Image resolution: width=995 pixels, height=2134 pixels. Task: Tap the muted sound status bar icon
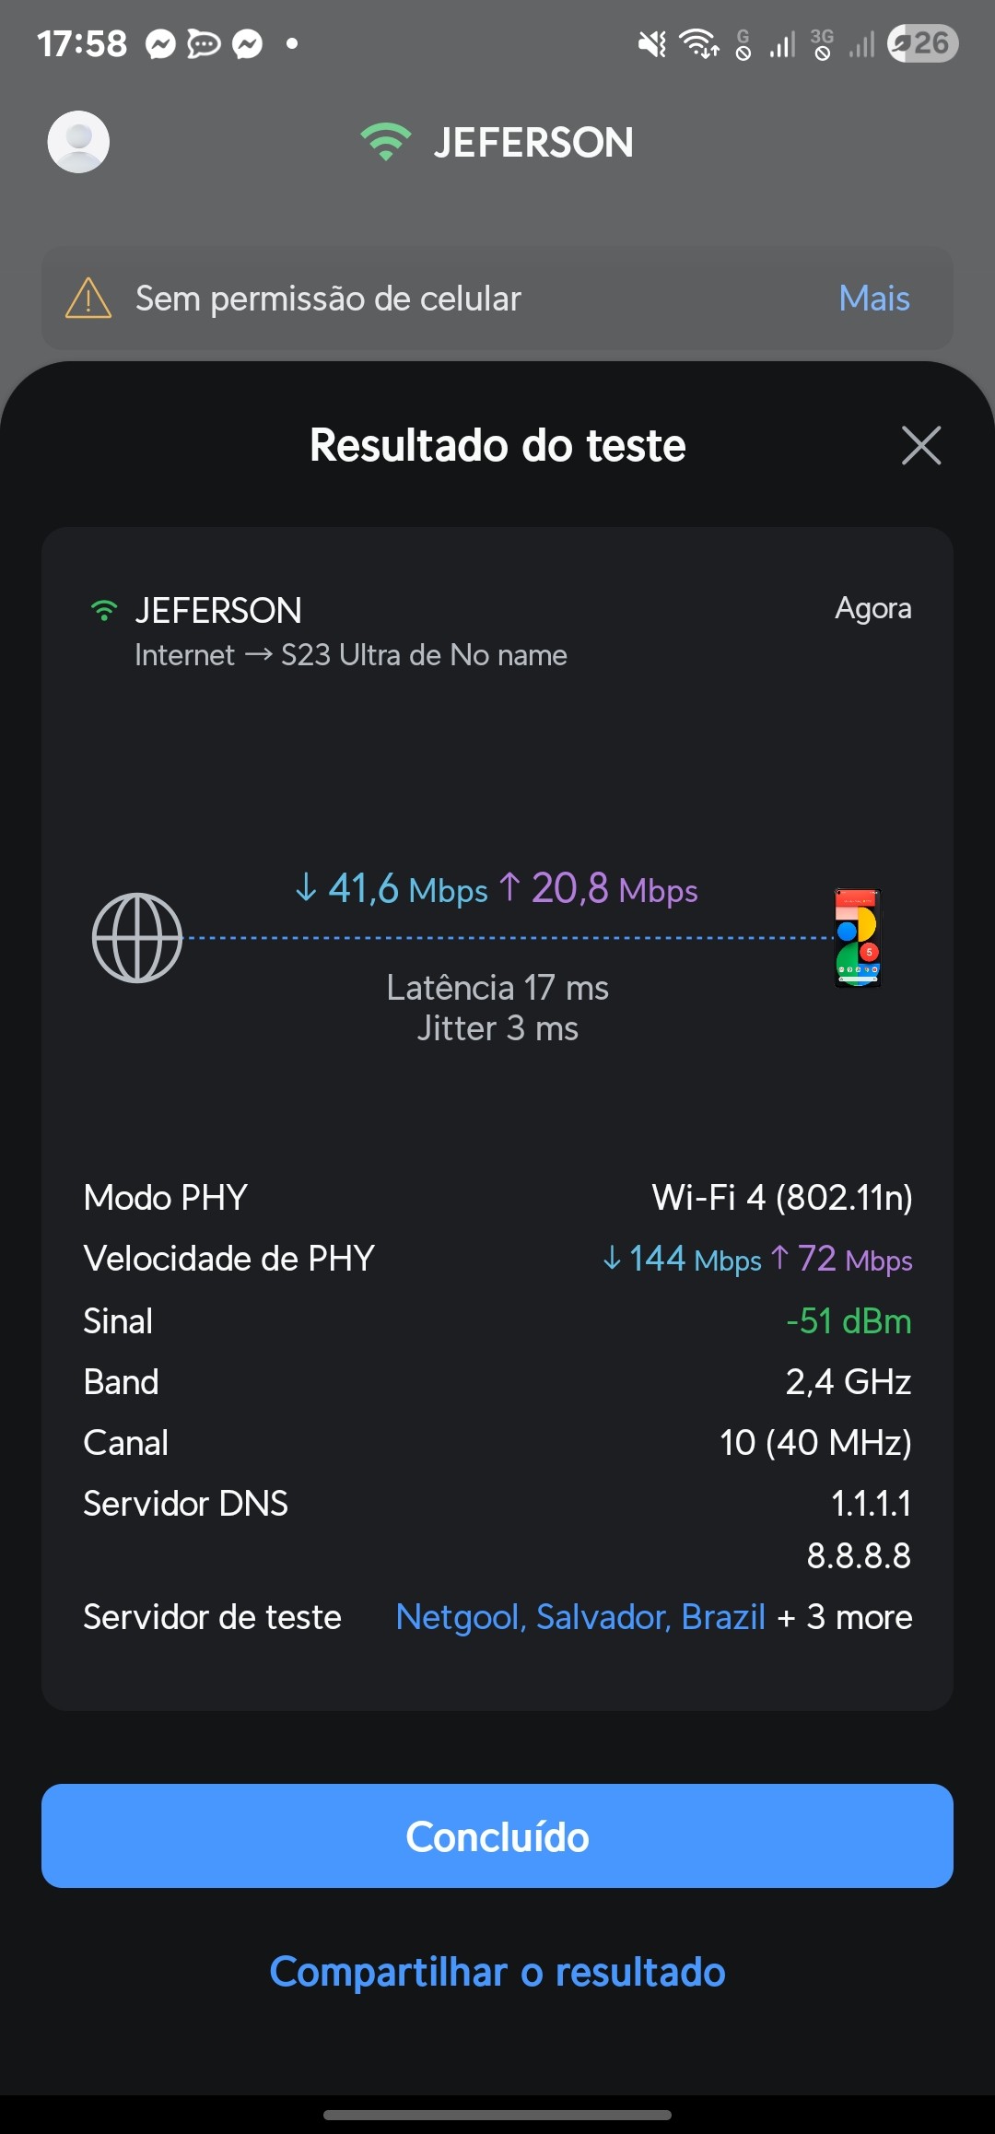[652, 43]
